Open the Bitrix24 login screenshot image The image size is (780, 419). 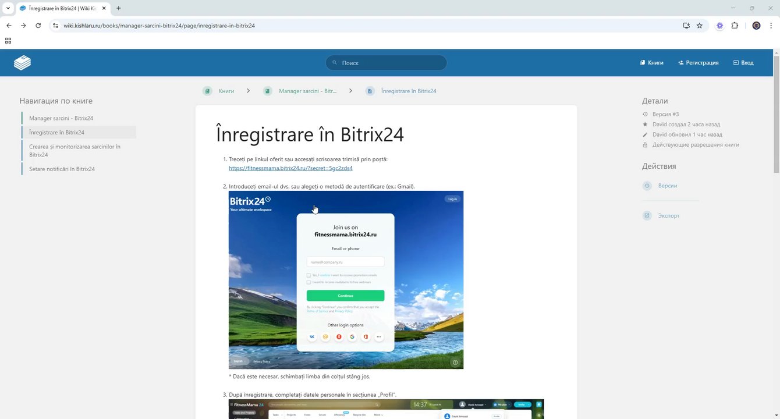click(x=346, y=280)
